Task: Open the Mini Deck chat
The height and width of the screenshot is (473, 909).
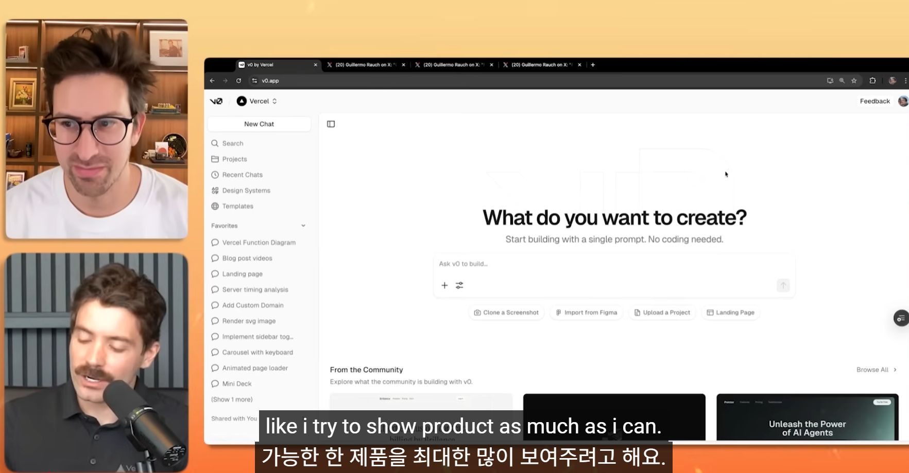Action: 237,384
